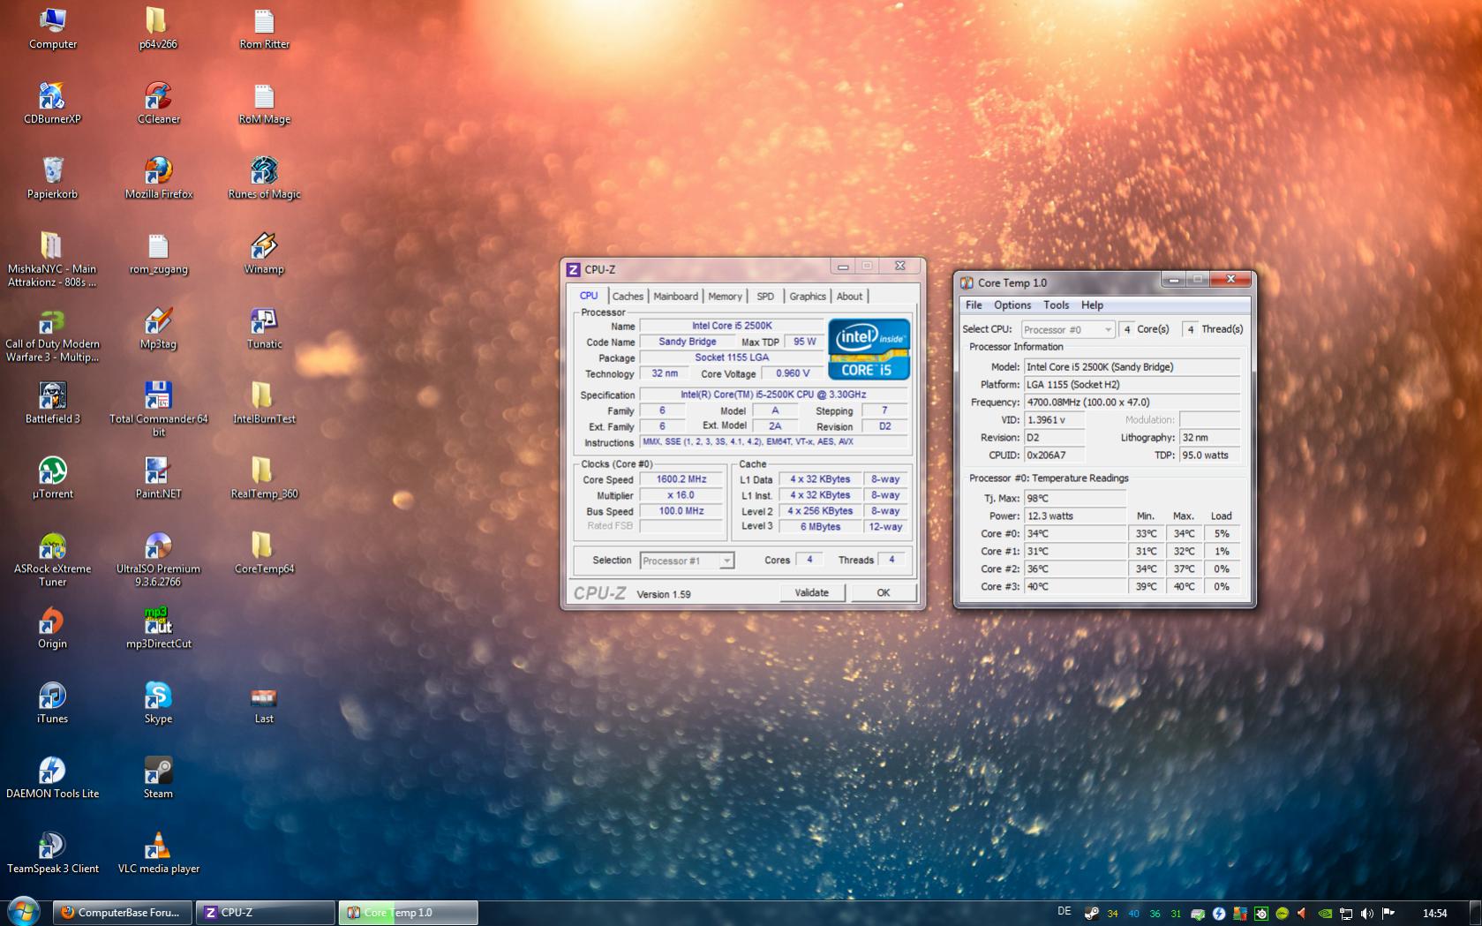
Task: Select the Rom Ritter text file icon
Action: coord(264,28)
